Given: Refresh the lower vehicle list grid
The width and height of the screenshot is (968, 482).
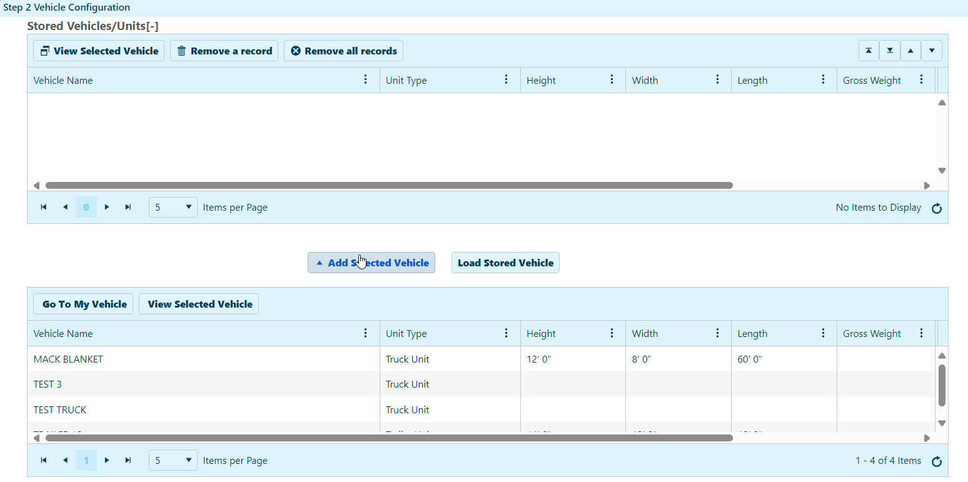Looking at the screenshot, I should pos(936,461).
